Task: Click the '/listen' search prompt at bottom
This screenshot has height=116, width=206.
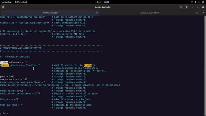Action: tap(5, 113)
